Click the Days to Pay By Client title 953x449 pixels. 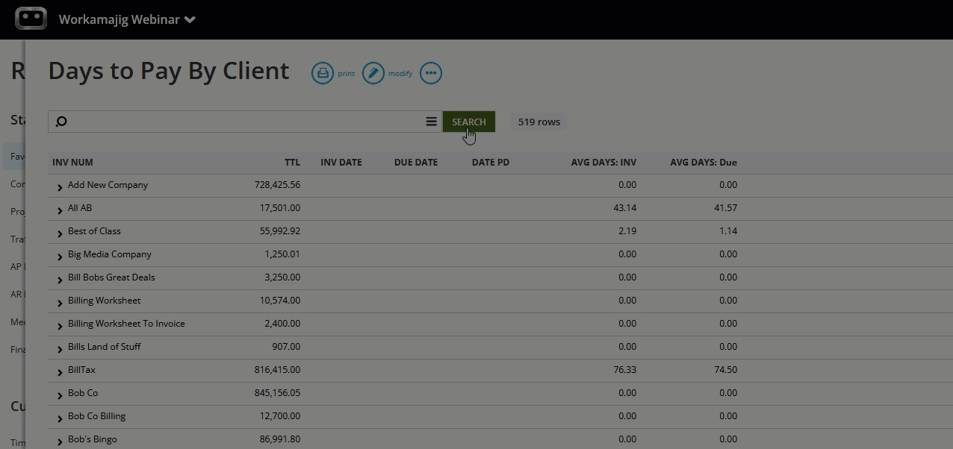169,71
